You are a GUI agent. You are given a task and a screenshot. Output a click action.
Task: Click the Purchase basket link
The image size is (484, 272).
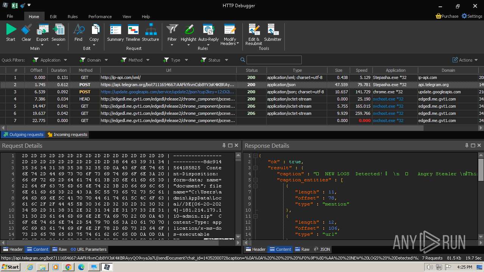point(447,16)
